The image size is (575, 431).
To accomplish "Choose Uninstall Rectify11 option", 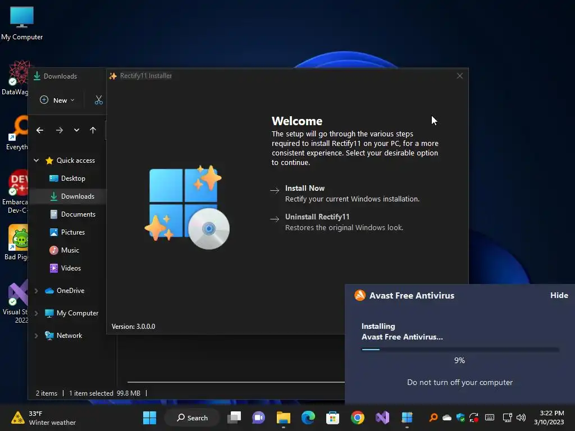I will [x=336, y=222].
